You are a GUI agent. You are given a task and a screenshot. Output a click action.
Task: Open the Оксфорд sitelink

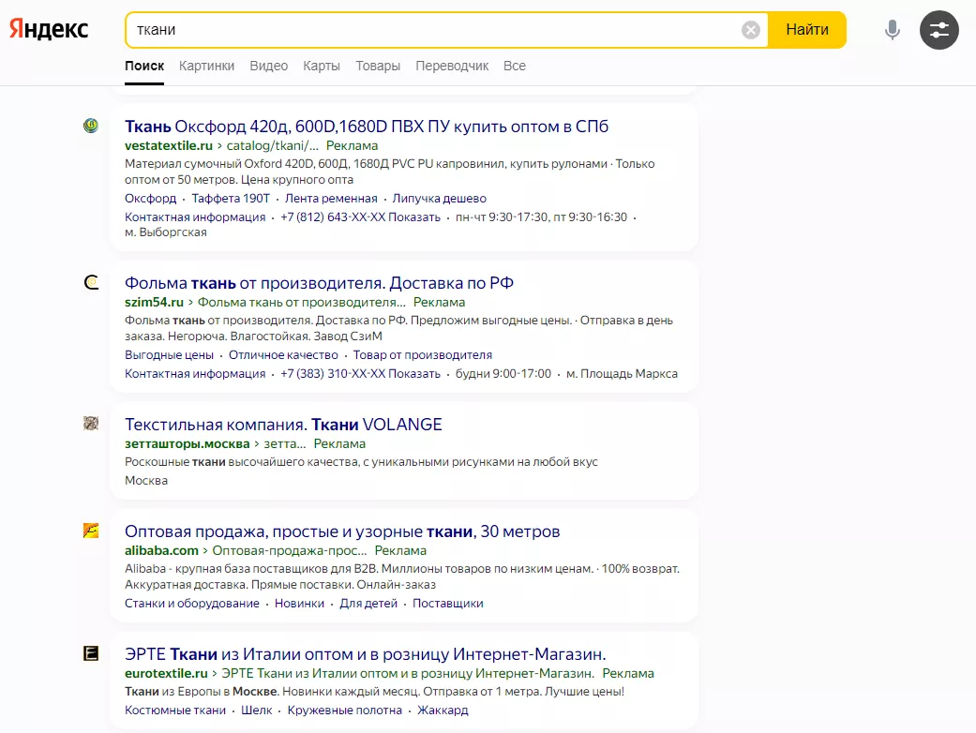tap(150, 198)
